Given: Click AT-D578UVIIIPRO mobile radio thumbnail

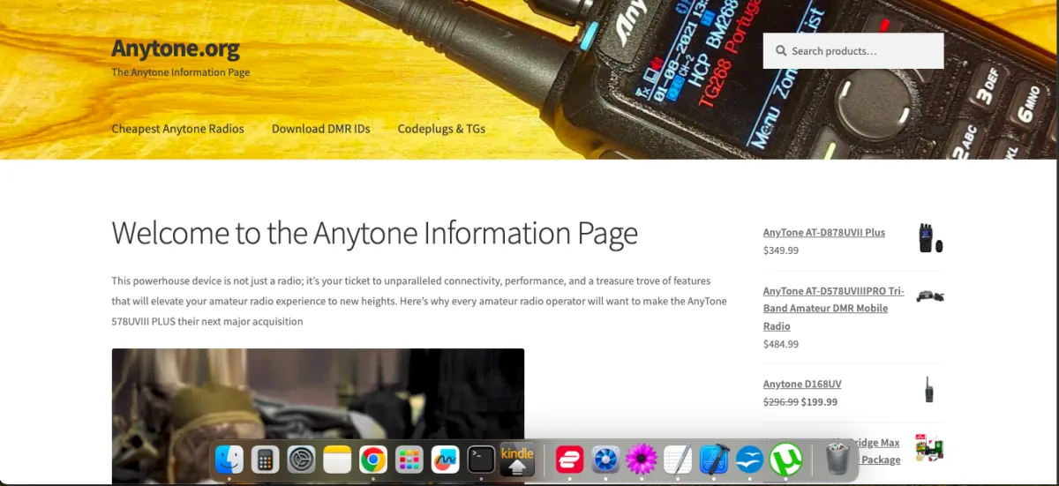Looking at the screenshot, I should coord(930,296).
